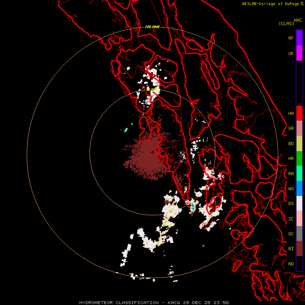Screen dimensions: 305x305
Task: Select the BD yellow legend swatch
Action: 299,143
